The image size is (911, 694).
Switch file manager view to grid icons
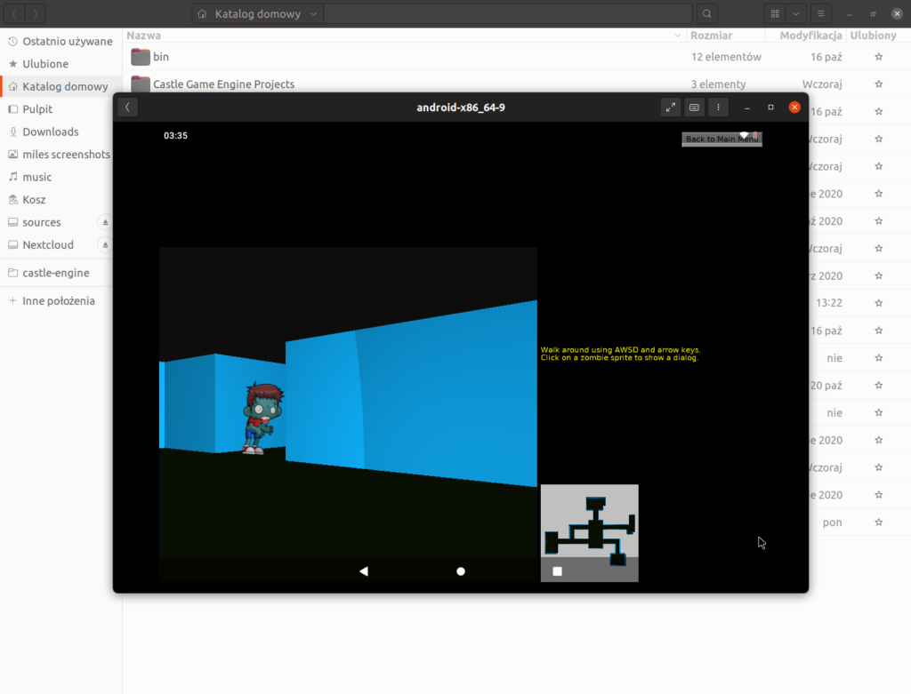775,14
